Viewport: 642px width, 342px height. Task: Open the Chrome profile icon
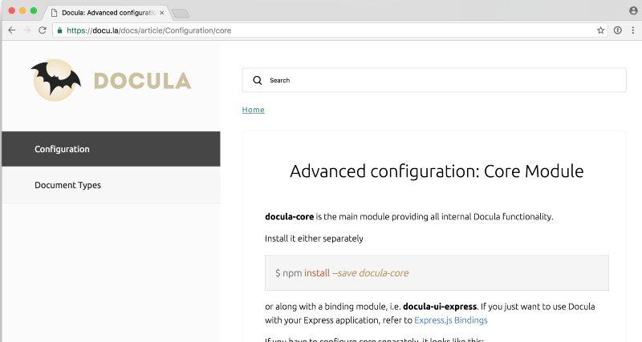(632, 10)
